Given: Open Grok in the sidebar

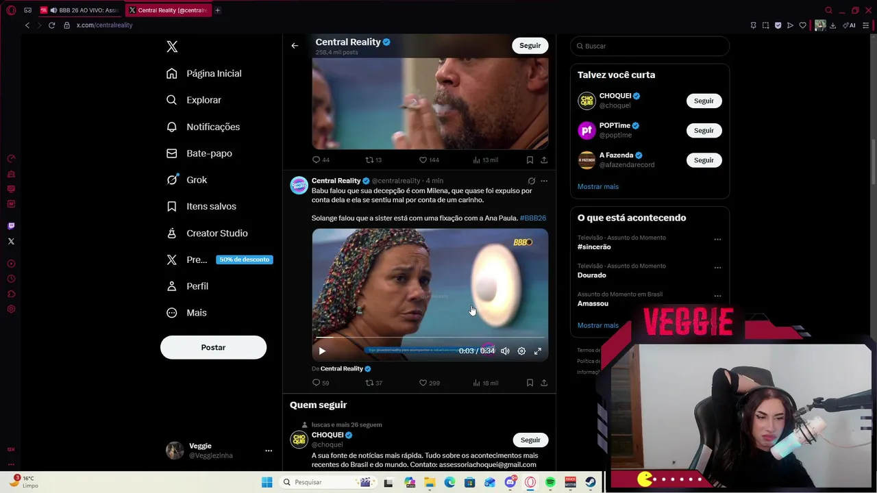Looking at the screenshot, I should 187,179.
